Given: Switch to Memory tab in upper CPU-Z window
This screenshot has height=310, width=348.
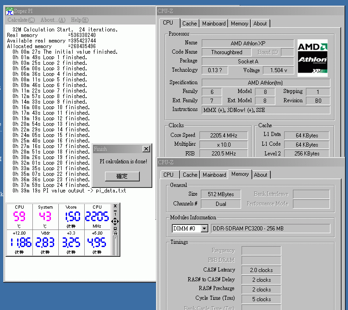Looking at the screenshot, I should [239, 24].
